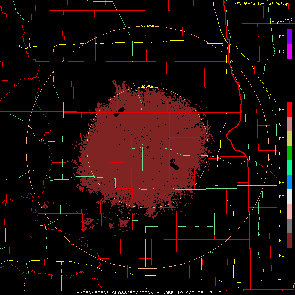Click the GR salmon legend swatch
Screen dimensions: 295x295
(289, 124)
